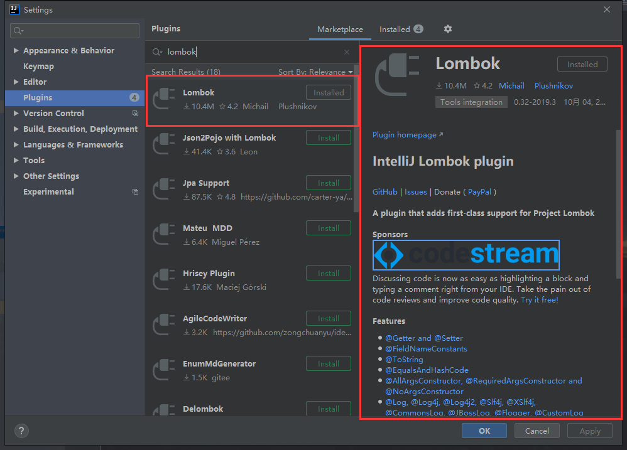Click the Try it free! link
627x450 pixels.
point(540,300)
